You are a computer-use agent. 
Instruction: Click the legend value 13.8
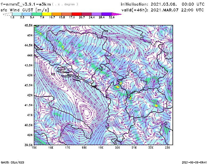(62, 17)
